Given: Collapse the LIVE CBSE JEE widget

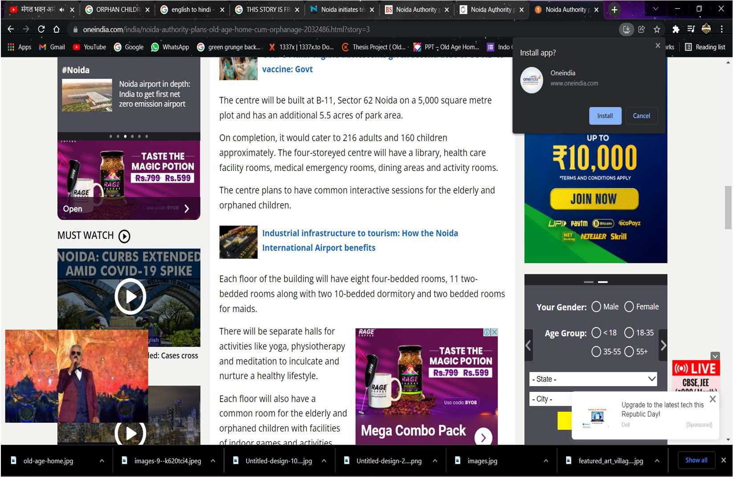Looking at the screenshot, I should coord(715,356).
